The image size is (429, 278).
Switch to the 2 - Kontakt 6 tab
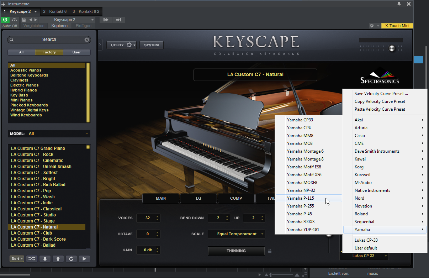point(55,12)
